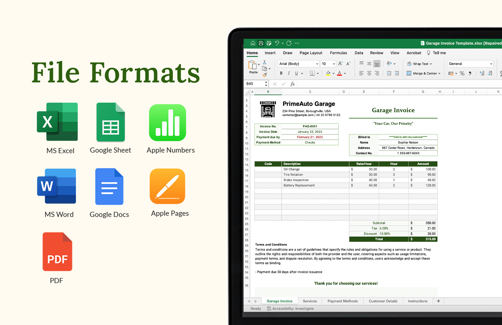Click Accessibility: Investigate in status bar
The image size is (502, 325).
tap(290, 308)
